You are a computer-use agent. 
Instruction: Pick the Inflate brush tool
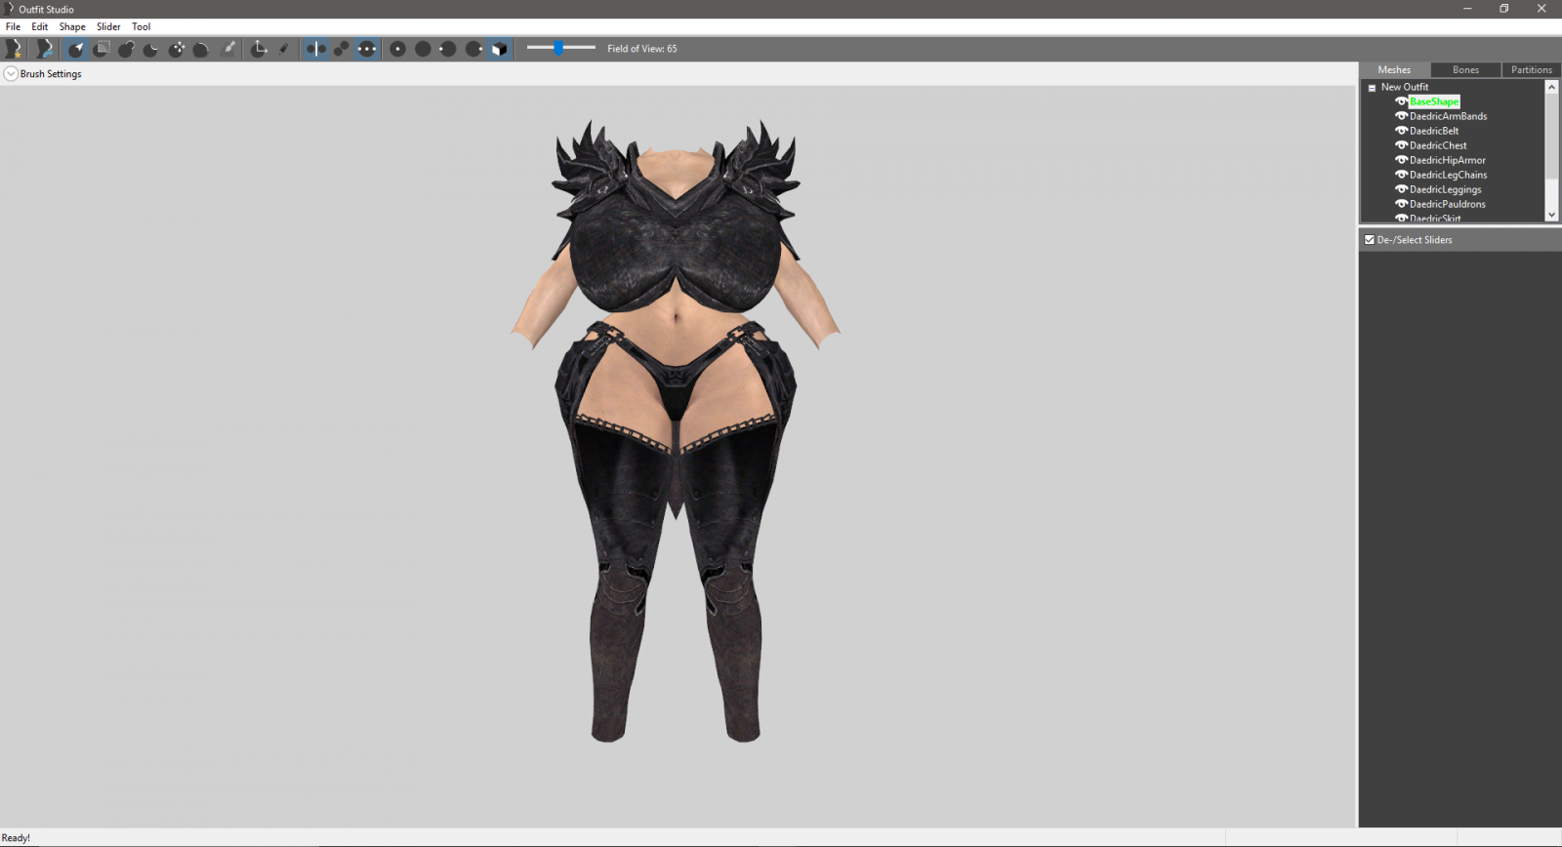tap(126, 48)
